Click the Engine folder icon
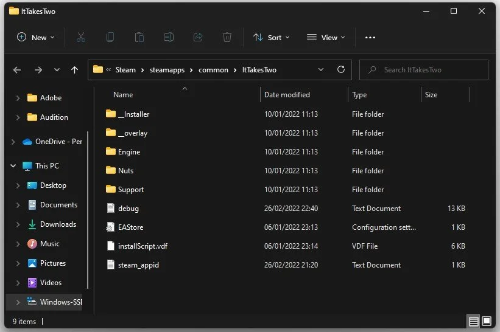The image size is (500, 332). [111, 151]
